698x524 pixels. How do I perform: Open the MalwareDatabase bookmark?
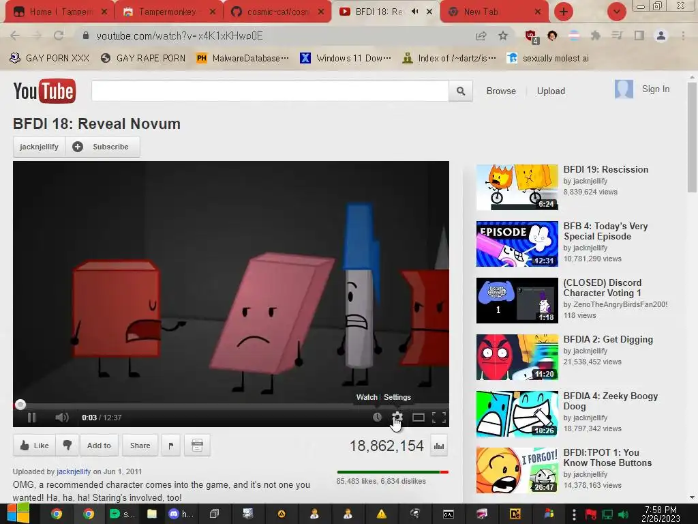243,58
